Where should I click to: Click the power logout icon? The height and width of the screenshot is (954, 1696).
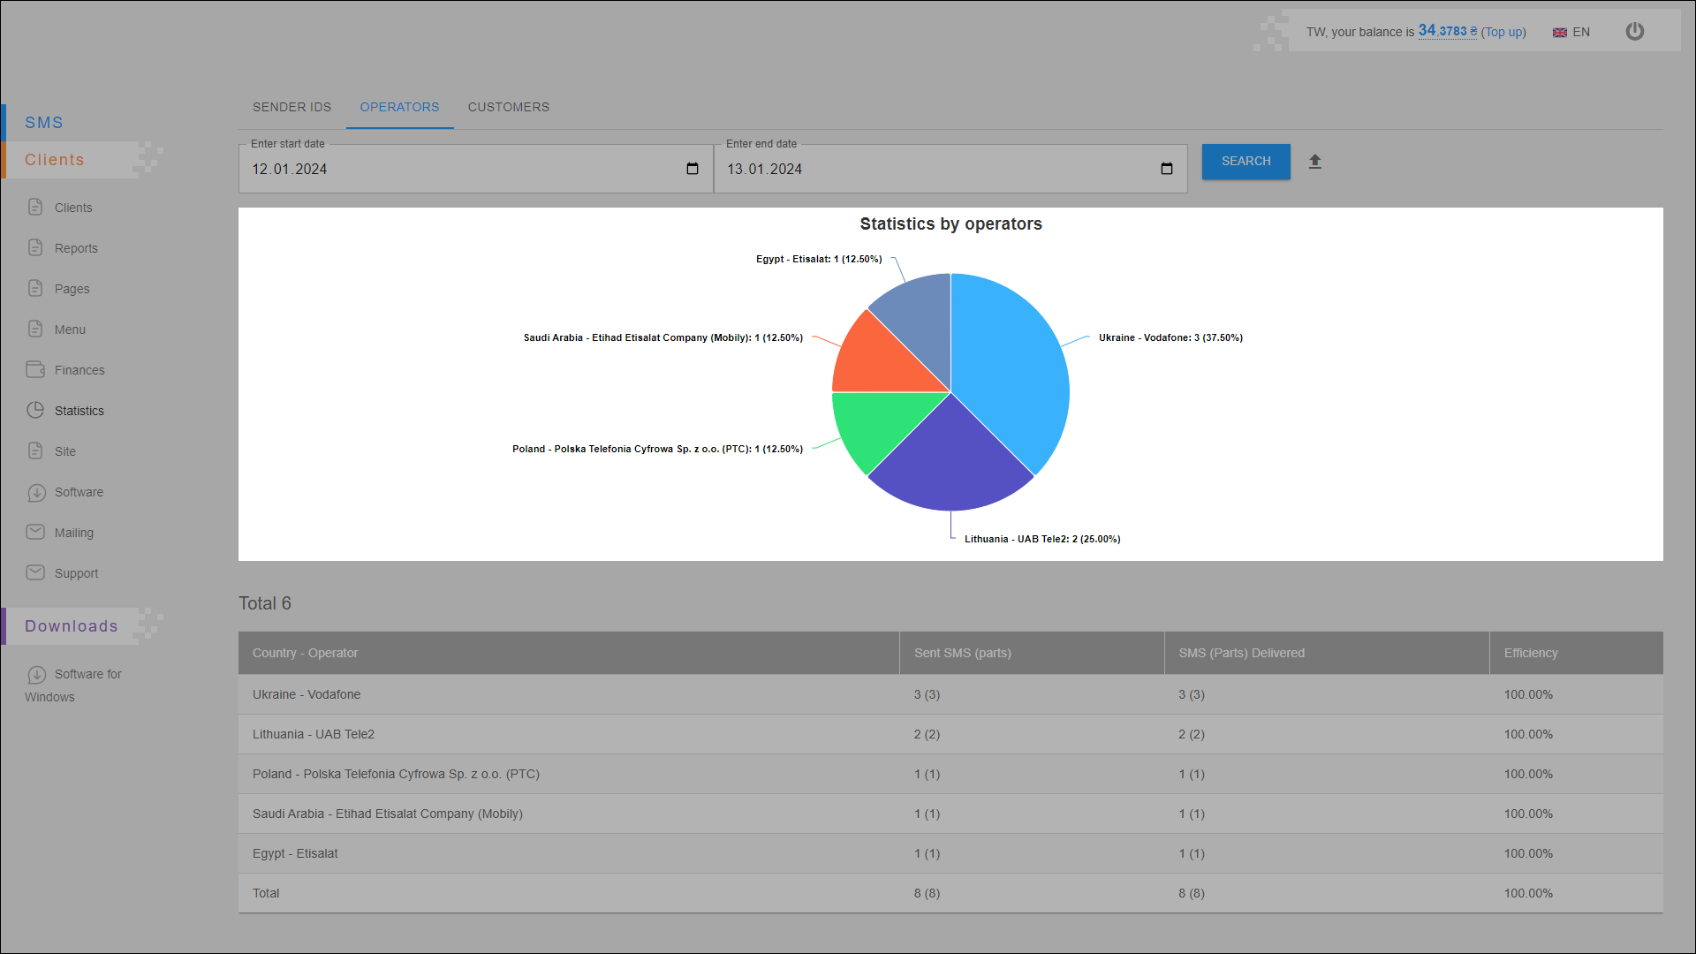[1635, 32]
